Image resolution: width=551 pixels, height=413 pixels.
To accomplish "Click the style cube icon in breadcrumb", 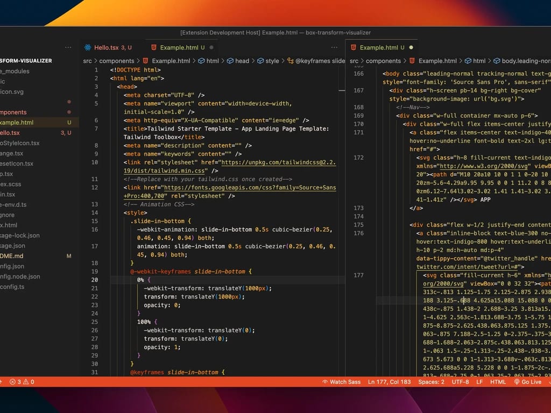I will [260, 61].
